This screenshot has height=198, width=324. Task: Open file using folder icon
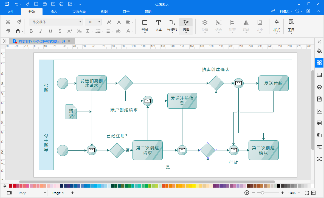[x=45, y=4]
